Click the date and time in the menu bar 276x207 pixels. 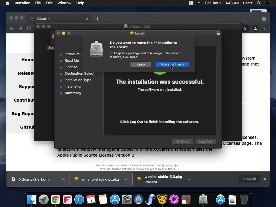pos(222,3)
